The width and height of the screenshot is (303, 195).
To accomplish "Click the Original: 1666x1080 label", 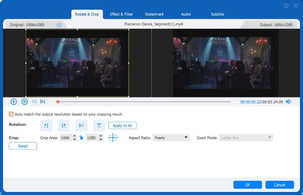I will coord(27,25).
